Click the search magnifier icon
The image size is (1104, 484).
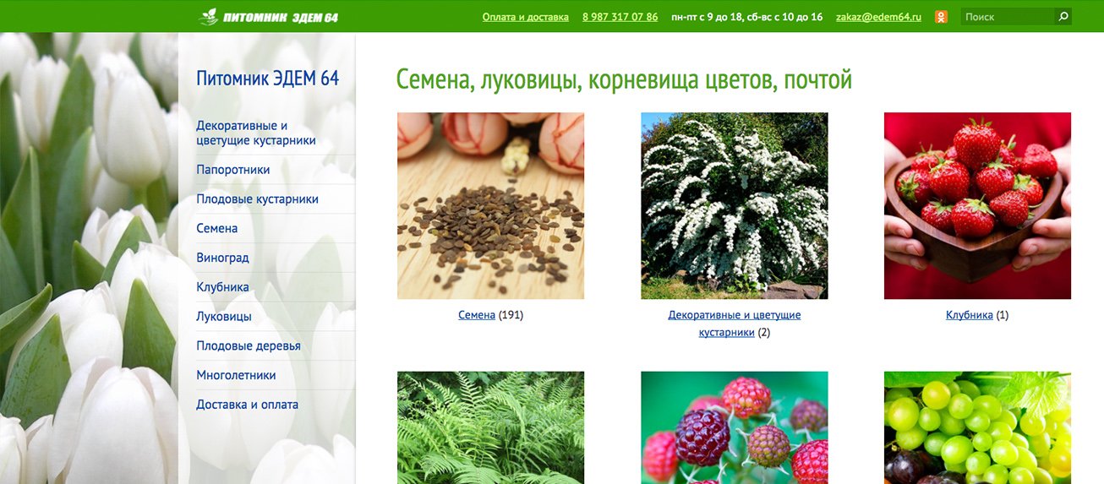(x=1063, y=16)
